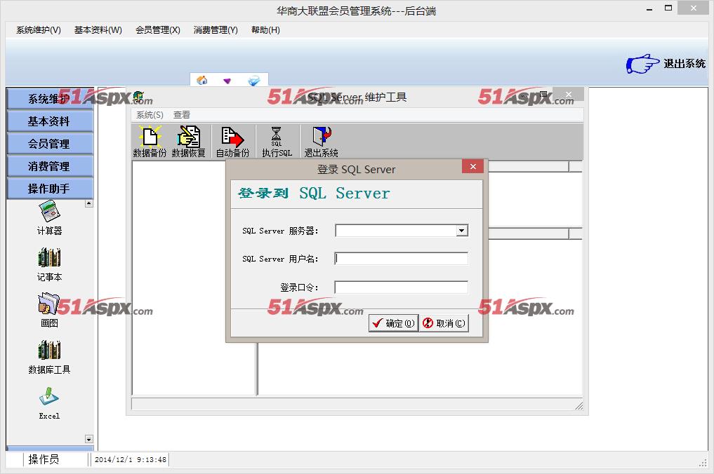Screen dimensions: 714x474
Task: Open the SQL Server 服务器 dropdown arrow
Action: tap(462, 231)
